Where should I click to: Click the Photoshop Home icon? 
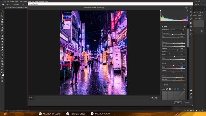click(x=3, y=5)
